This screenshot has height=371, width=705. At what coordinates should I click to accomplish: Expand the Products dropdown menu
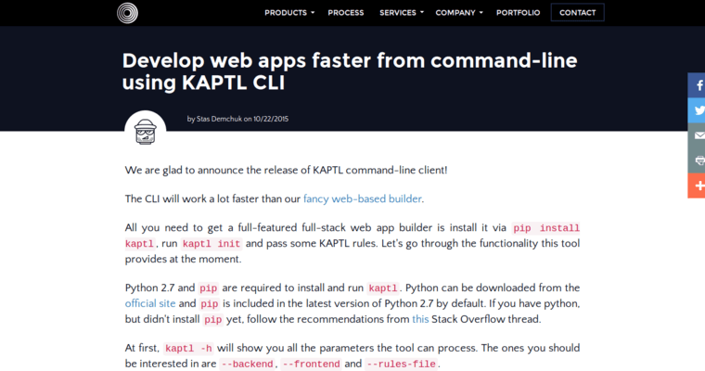(x=289, y=13)
